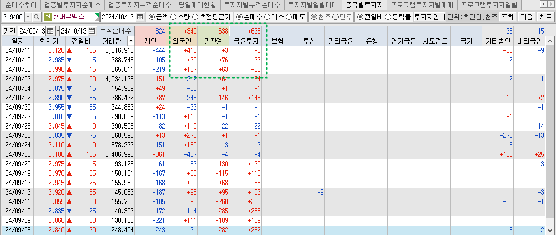Click the 외국인 column header
Viewport: 556px width, 235px height.
click(x=182, y=41)
